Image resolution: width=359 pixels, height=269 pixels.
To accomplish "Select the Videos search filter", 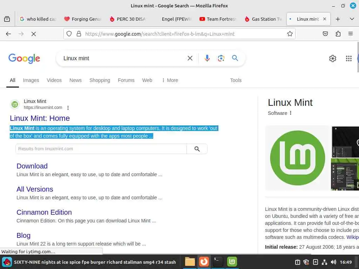I will click(x=54, y=80).
